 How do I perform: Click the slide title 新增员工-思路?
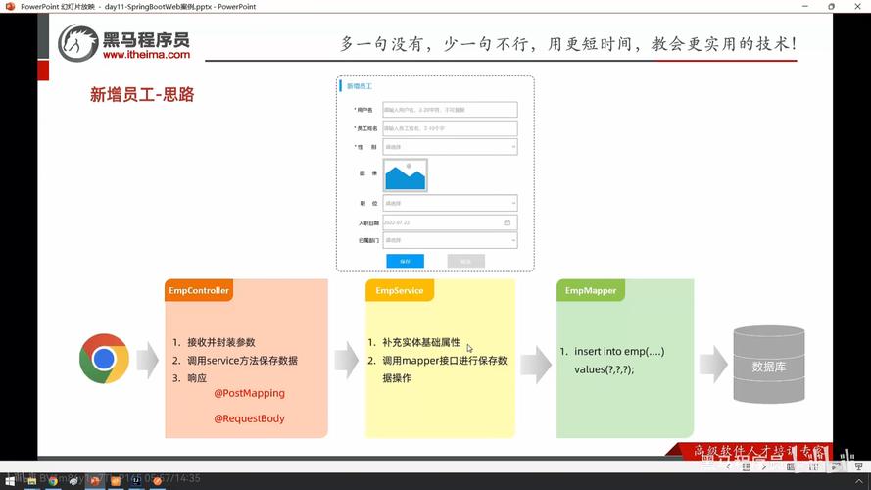click(x=142, y=94)
